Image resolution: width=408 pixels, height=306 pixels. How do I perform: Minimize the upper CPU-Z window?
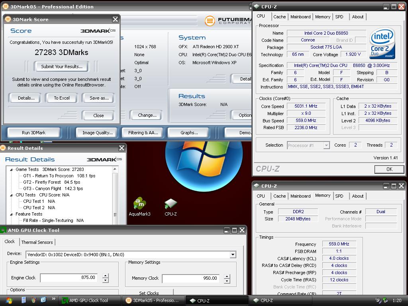pyautogui.click(x=386, y=6)
